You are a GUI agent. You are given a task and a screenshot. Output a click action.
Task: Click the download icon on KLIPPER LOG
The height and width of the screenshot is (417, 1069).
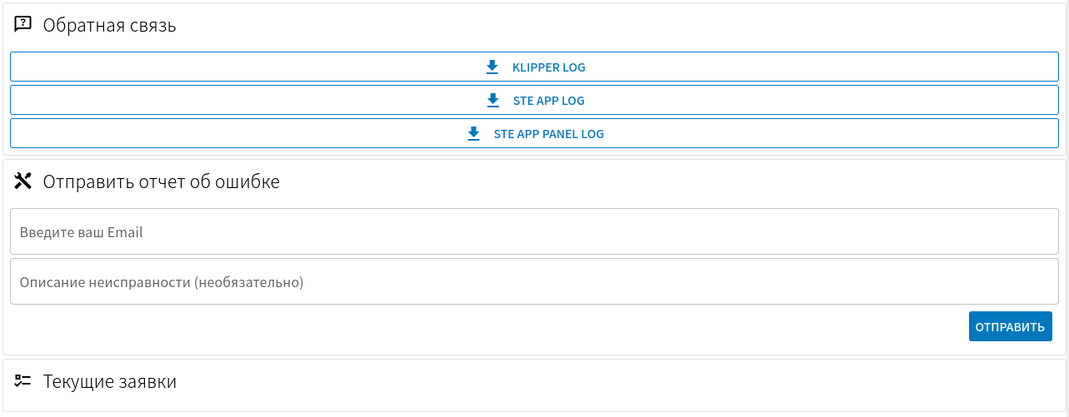pyautogui.click(x=492, y=67)
